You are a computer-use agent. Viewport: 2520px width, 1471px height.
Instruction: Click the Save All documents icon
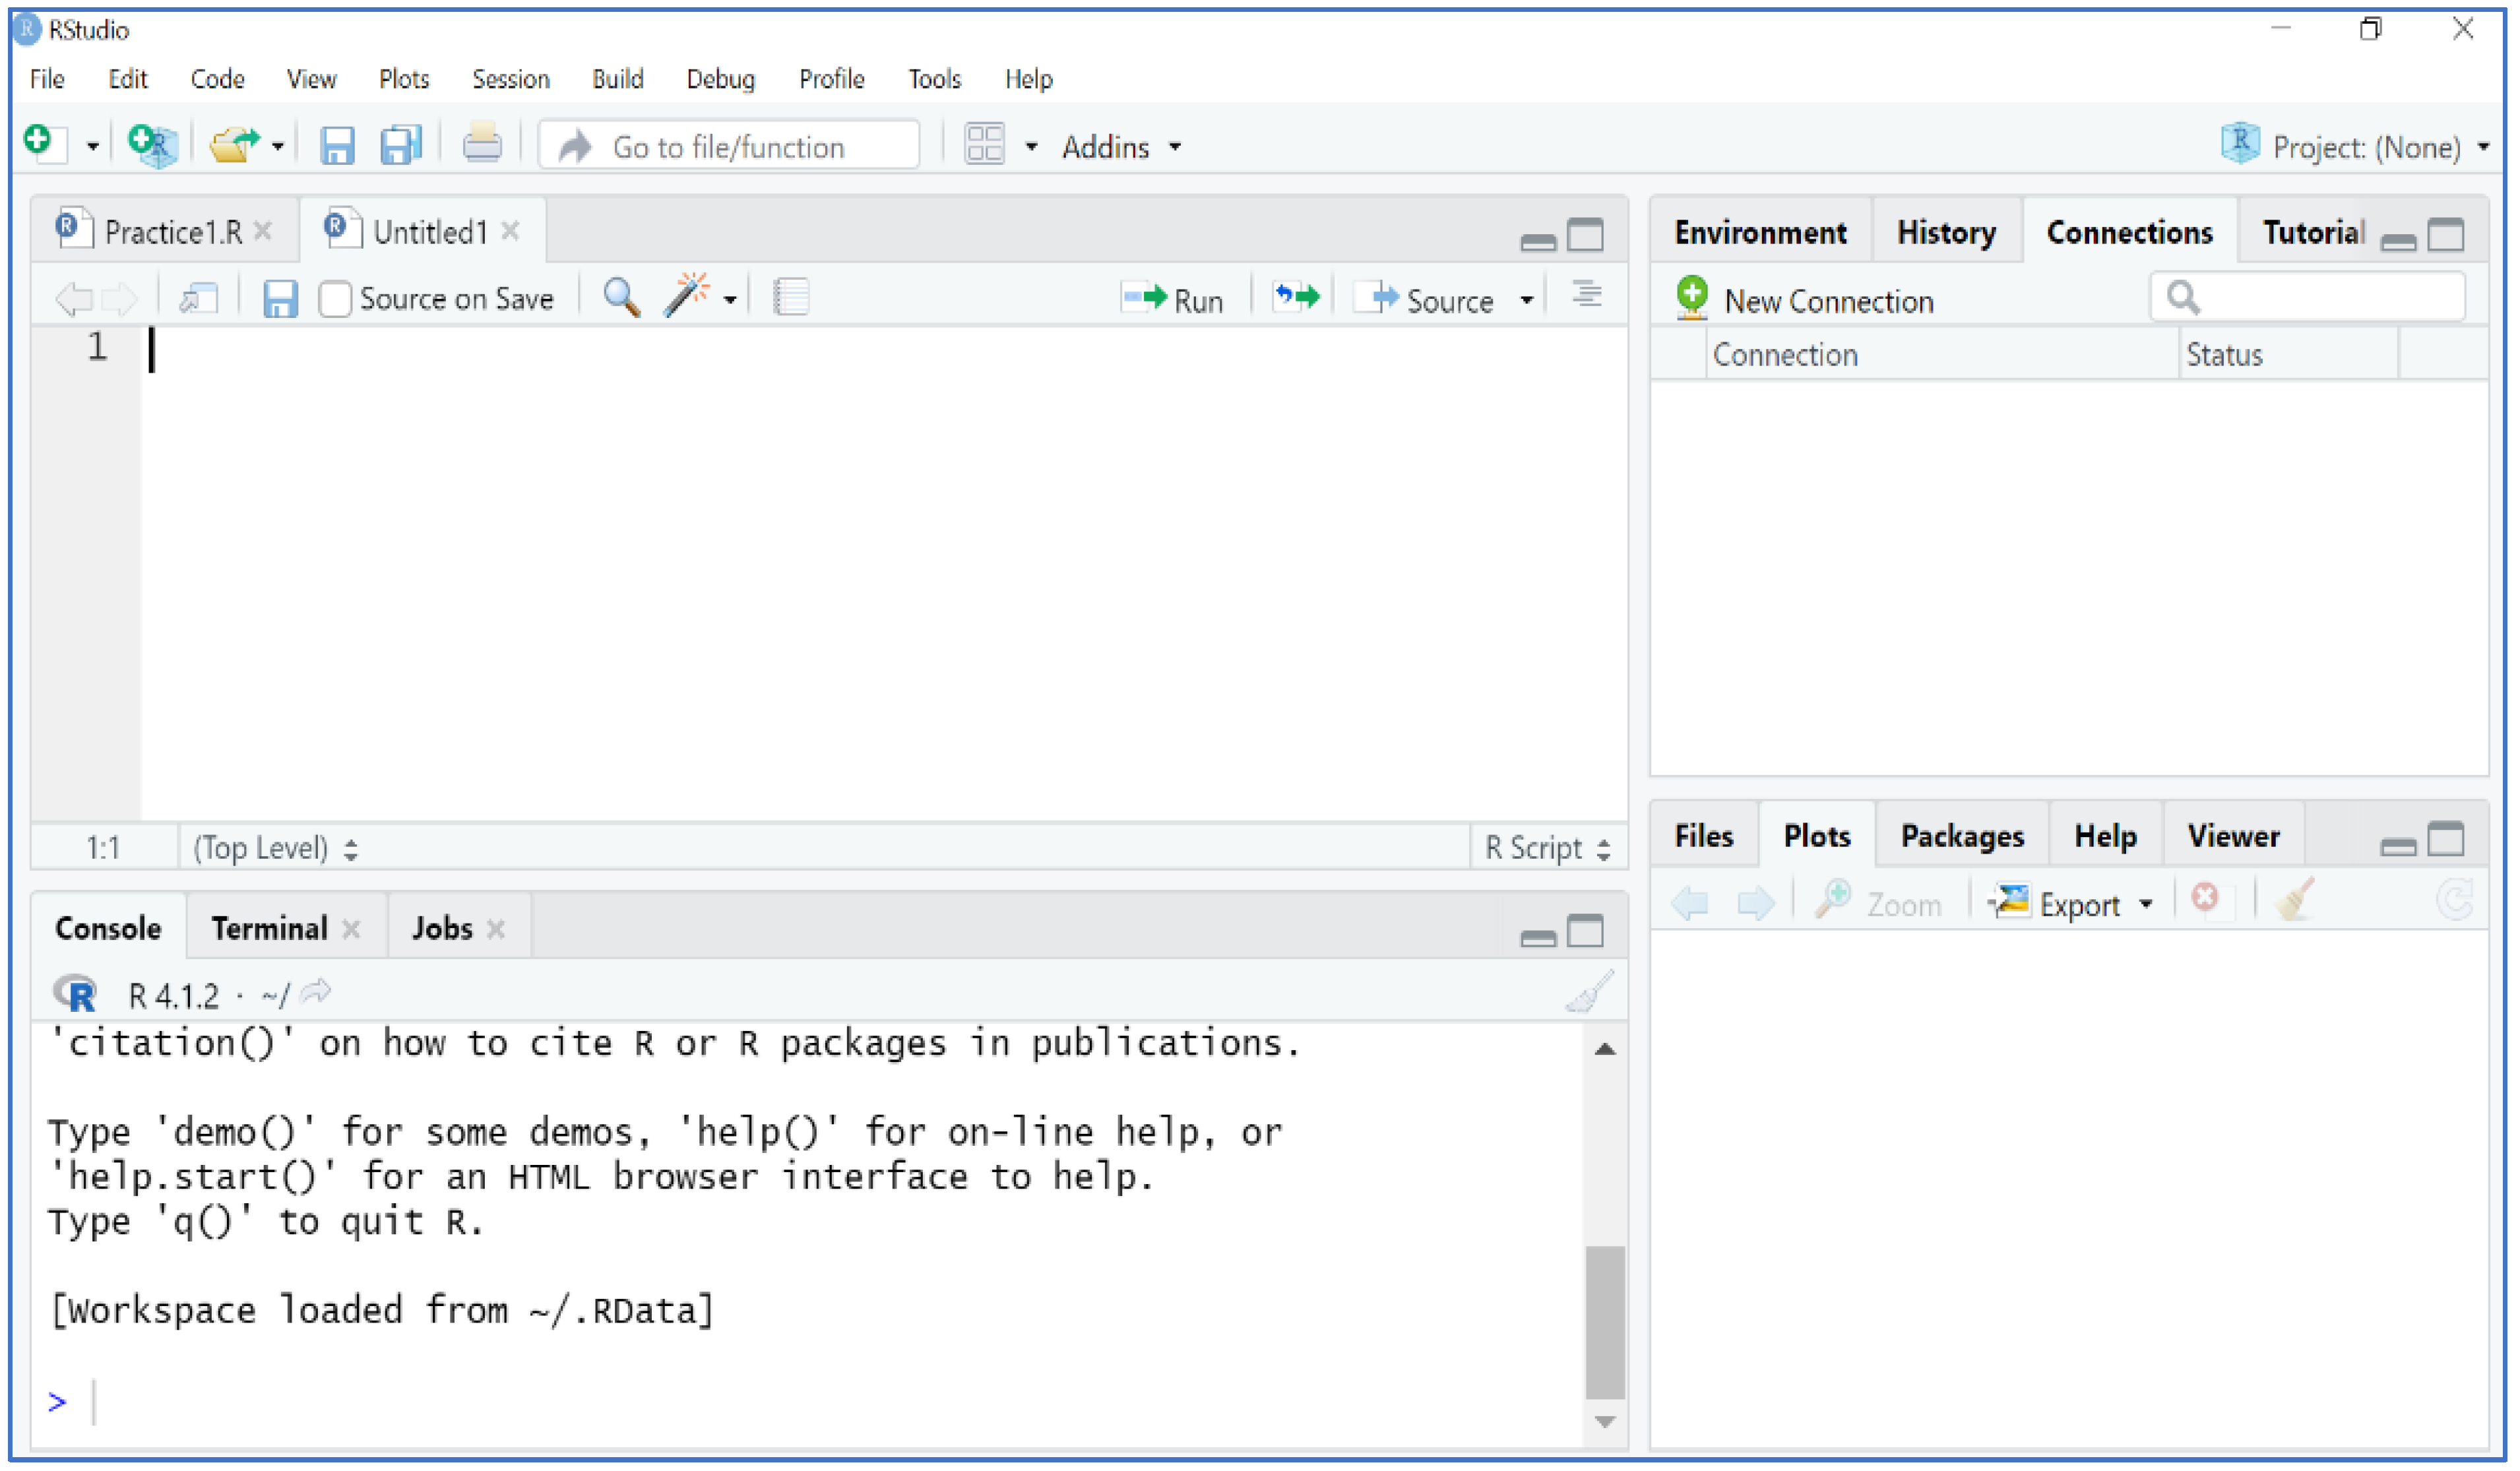[401, 146]
